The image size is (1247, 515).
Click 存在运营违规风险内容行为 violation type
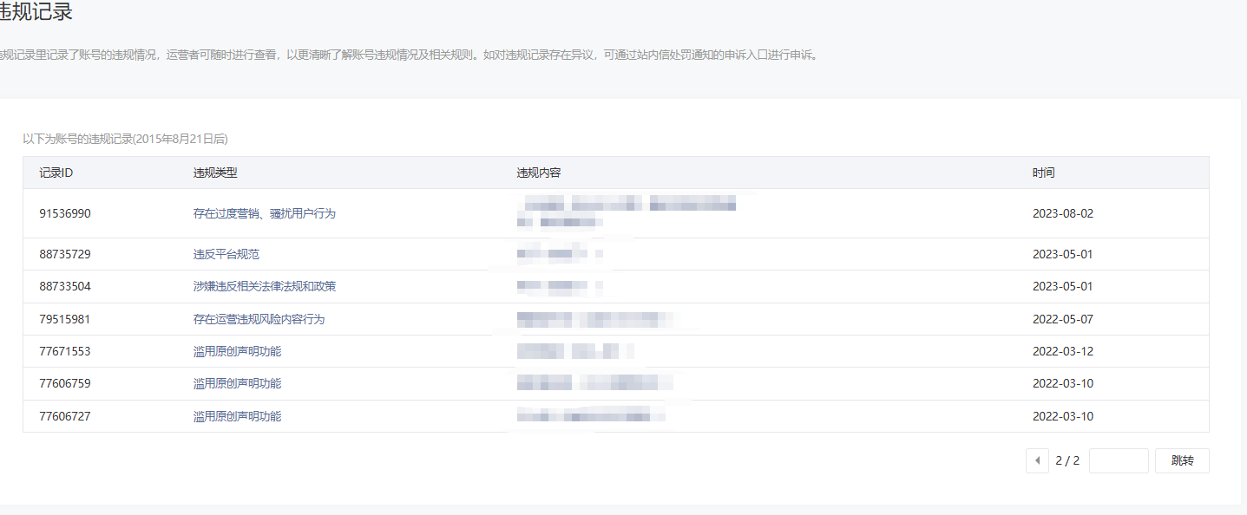259,319
